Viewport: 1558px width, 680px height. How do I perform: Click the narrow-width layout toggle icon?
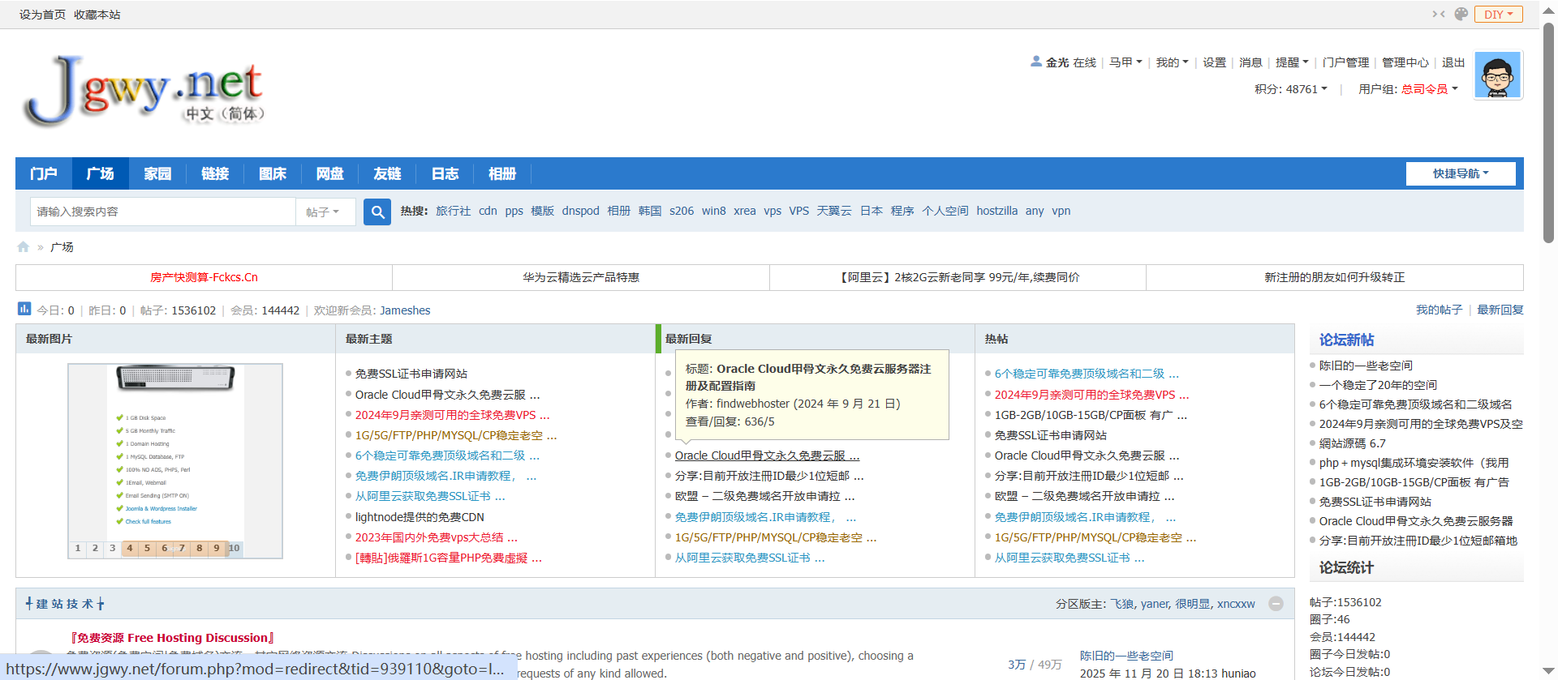(x=1439, y=15)
